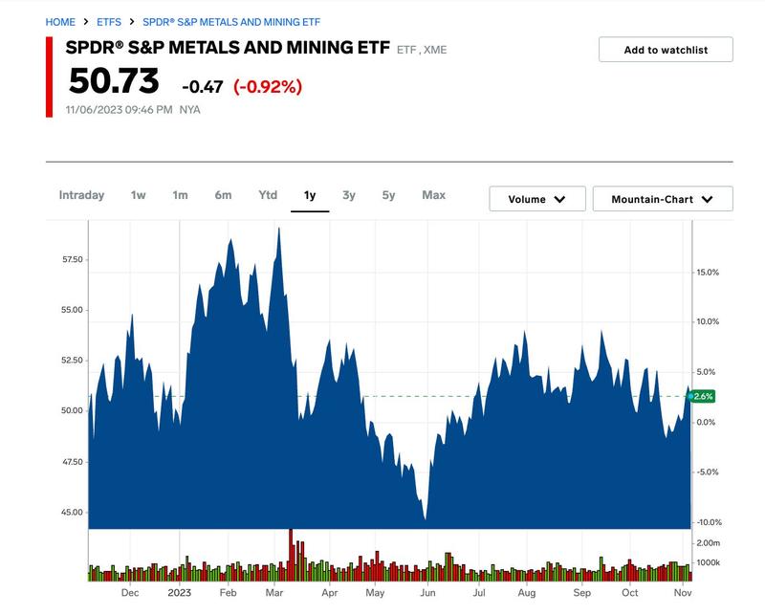The width and height of the screenshot is (765, 615).
Task: Click the Nov month axis label
Action: tap(683, 593)
